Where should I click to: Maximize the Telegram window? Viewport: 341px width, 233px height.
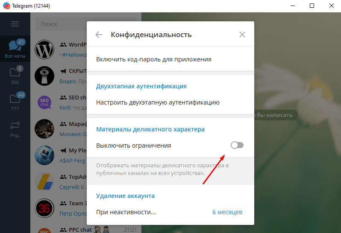click(312, 6)
